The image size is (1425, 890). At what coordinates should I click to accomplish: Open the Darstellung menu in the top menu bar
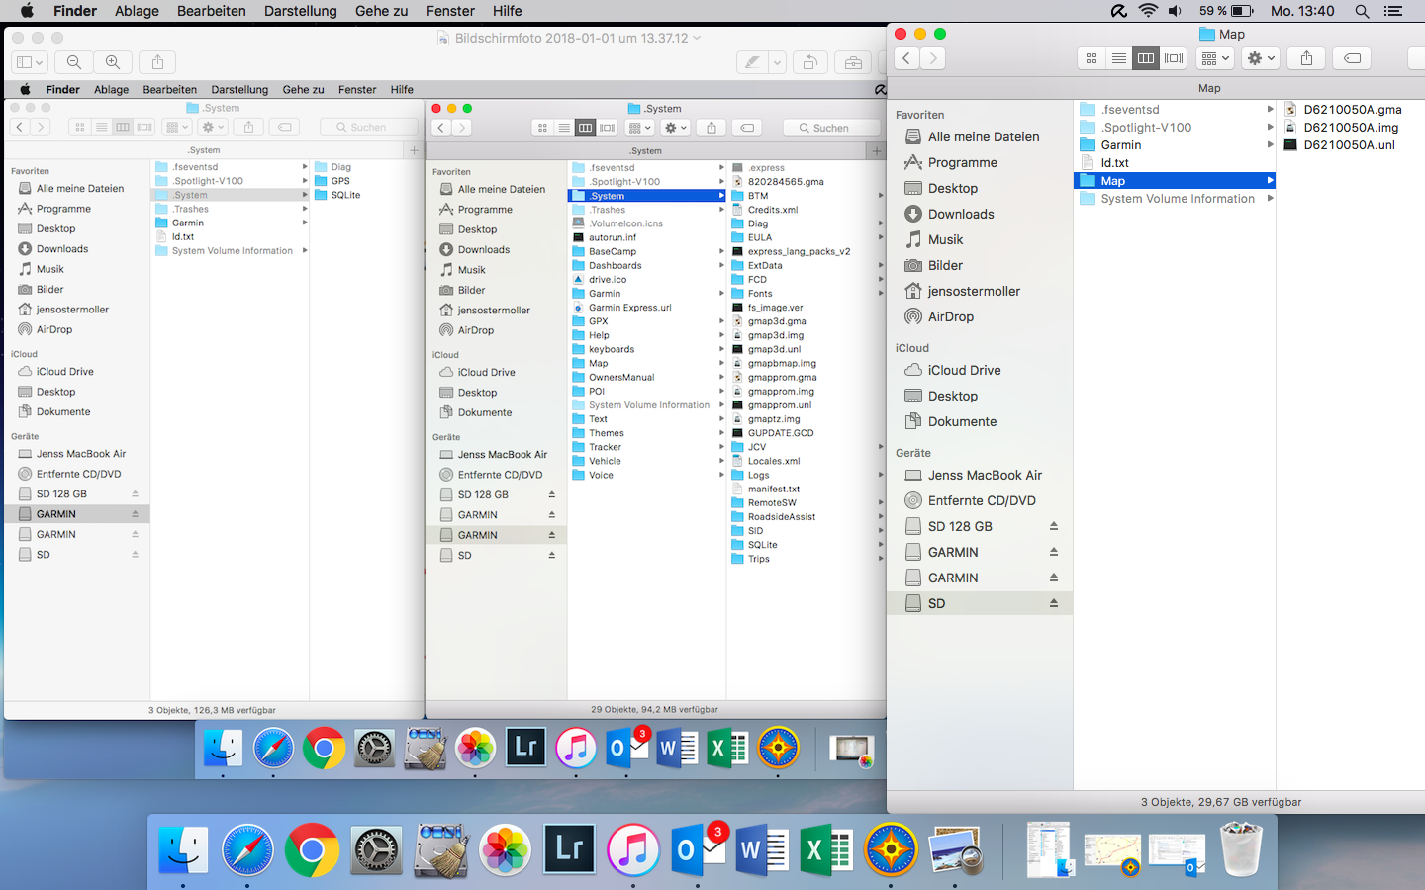(x=300, y=11)
